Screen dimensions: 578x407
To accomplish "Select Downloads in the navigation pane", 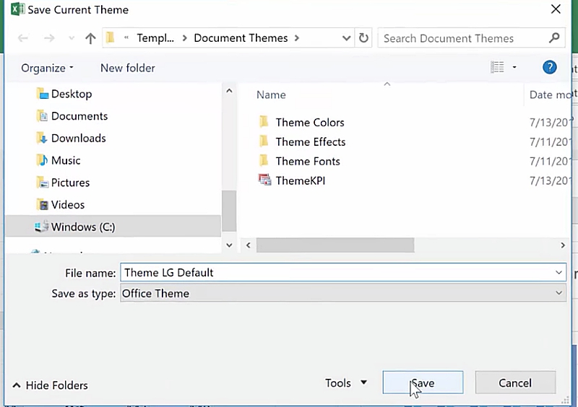I will click(x=78, y=138).
